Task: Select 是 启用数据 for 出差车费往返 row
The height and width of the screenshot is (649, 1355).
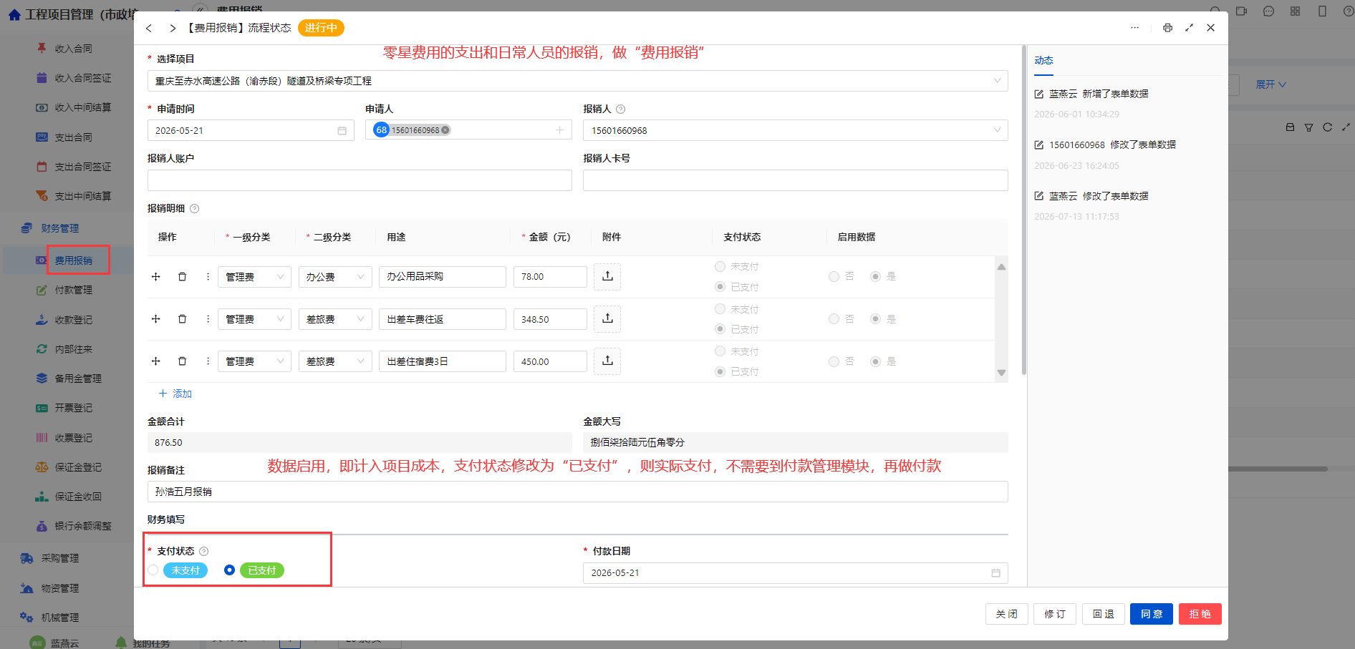Action: [875, 319]
